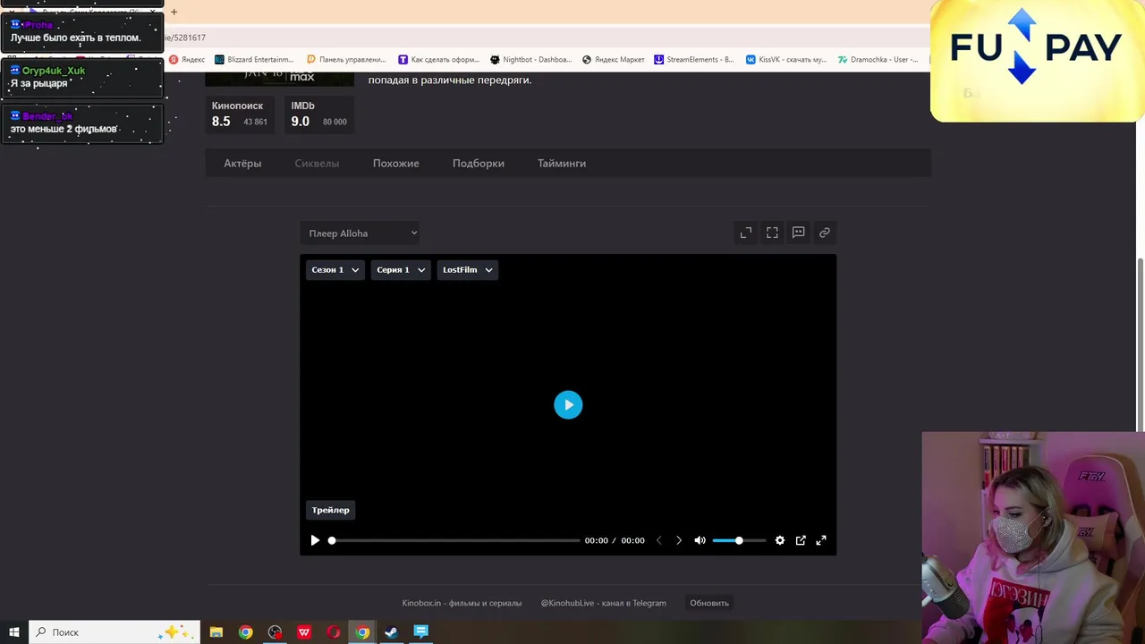The image size is (1145, 644).
Task: Click the video progress bar
Action: point(454,540)
